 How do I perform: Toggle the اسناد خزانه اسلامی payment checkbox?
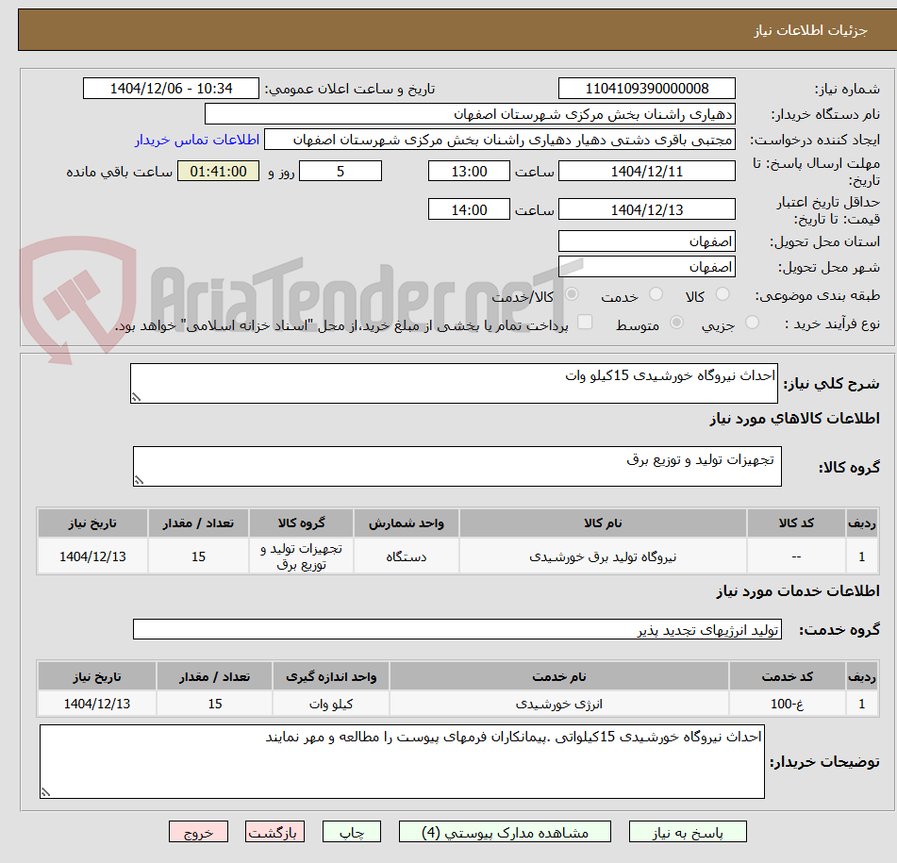[x=585, y=322]
